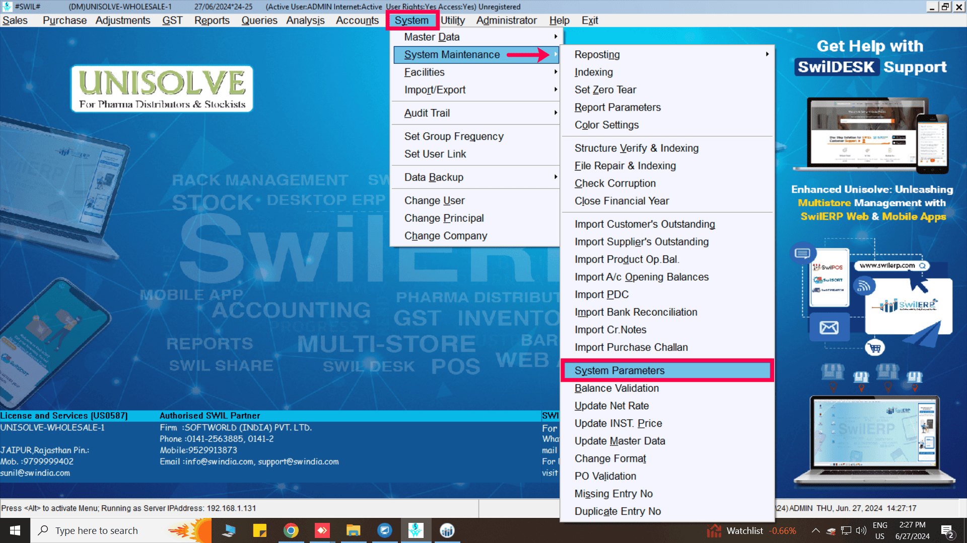
Task: Open network status tray icon
Action: point(846,530)
